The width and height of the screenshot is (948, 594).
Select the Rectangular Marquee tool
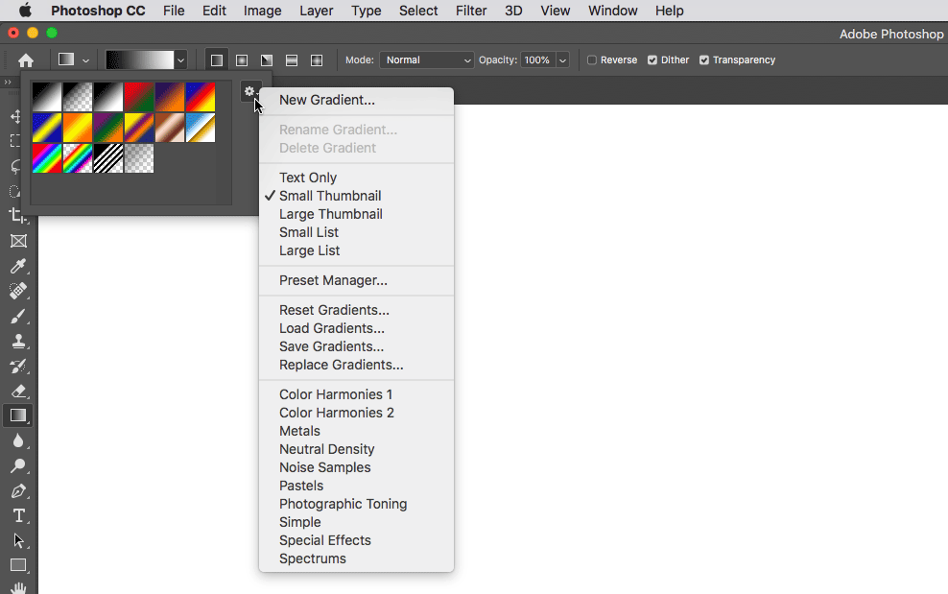click(17, 142)
